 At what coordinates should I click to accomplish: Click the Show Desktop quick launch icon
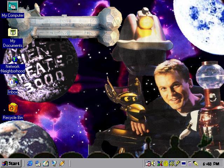46,163
